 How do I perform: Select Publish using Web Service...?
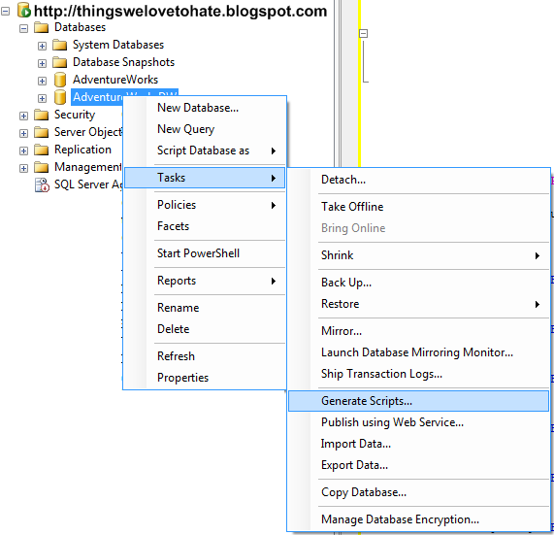pos(419,422)
